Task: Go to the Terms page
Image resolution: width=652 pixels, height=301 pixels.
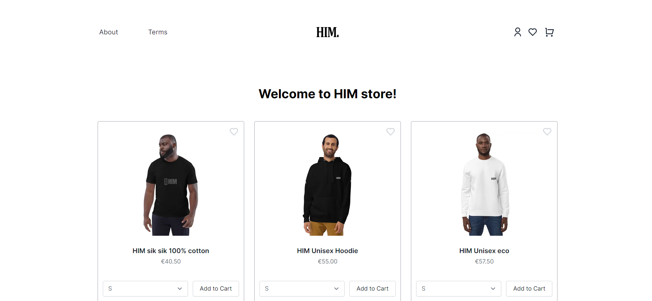Action: click(x=158, y=32)
